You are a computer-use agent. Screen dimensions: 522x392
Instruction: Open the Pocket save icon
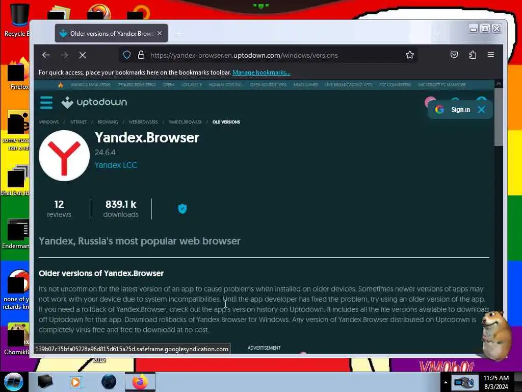click(454, 55)
